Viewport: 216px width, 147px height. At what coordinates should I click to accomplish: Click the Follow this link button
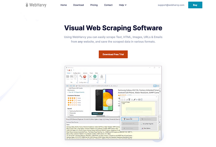point(148,119)
